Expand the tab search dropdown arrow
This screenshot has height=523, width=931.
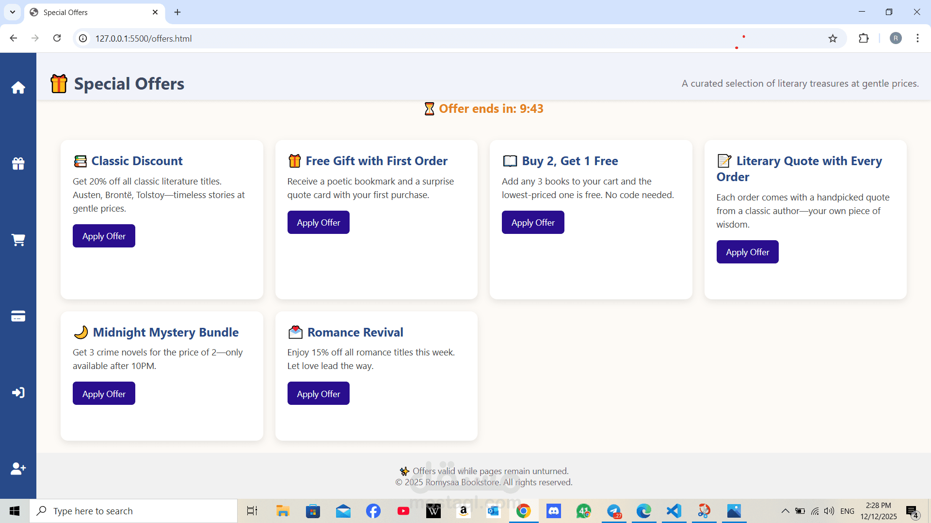13,12
